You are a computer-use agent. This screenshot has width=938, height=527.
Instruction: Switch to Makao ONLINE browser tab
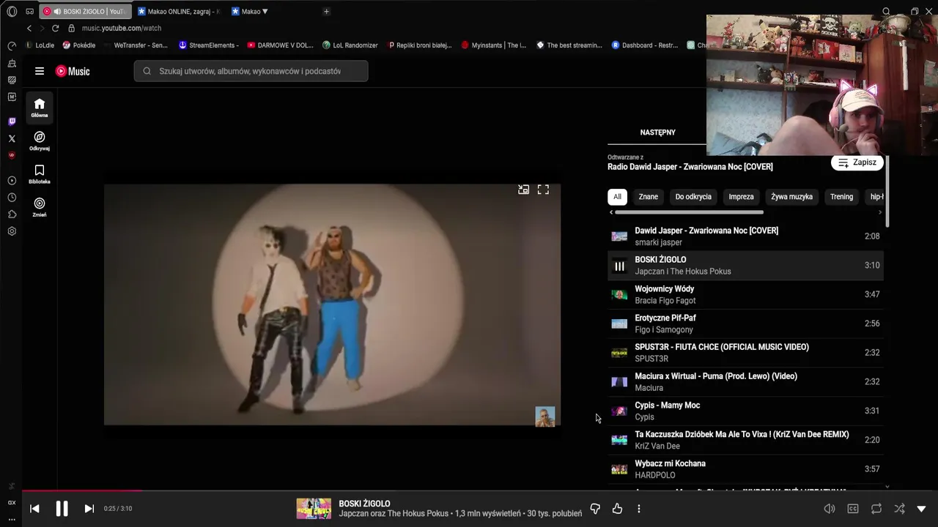coord(179,12)
